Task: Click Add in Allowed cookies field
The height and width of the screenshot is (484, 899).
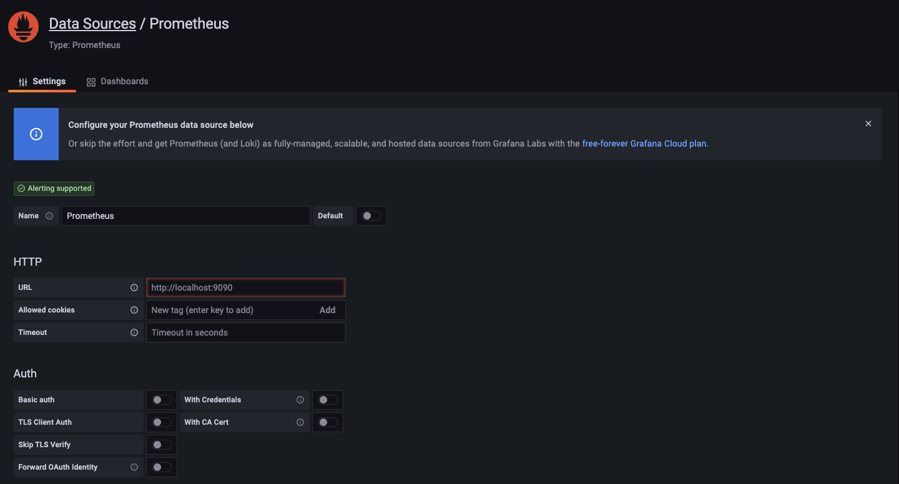Action: pos(328,310)
